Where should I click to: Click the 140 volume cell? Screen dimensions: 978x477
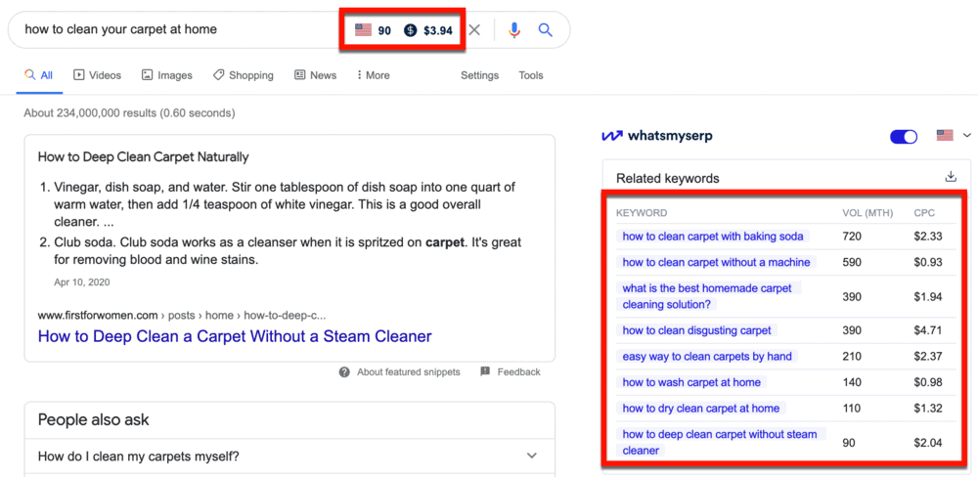[x=852, y=382]
